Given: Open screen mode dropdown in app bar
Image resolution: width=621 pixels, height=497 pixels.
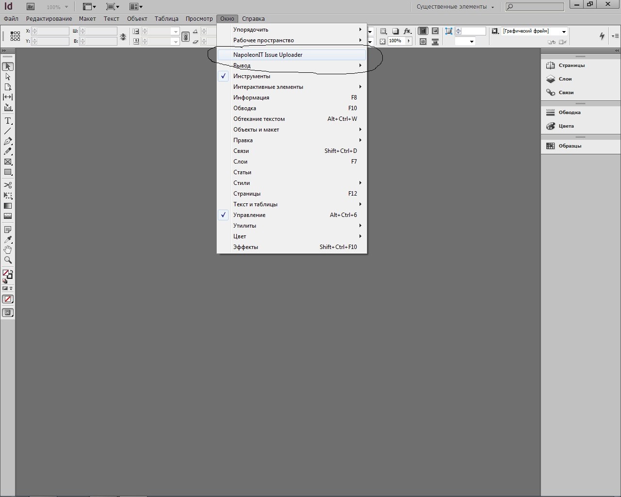Looking at the screenshot, I should [113, 7].
